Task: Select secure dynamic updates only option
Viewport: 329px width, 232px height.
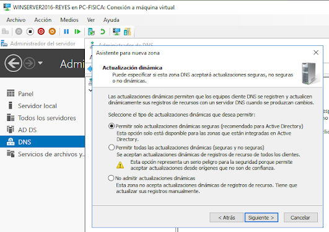Action: point(111,126)
